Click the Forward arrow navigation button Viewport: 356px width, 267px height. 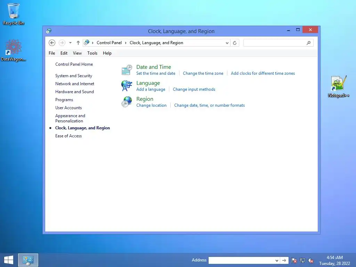coord(62,43)
